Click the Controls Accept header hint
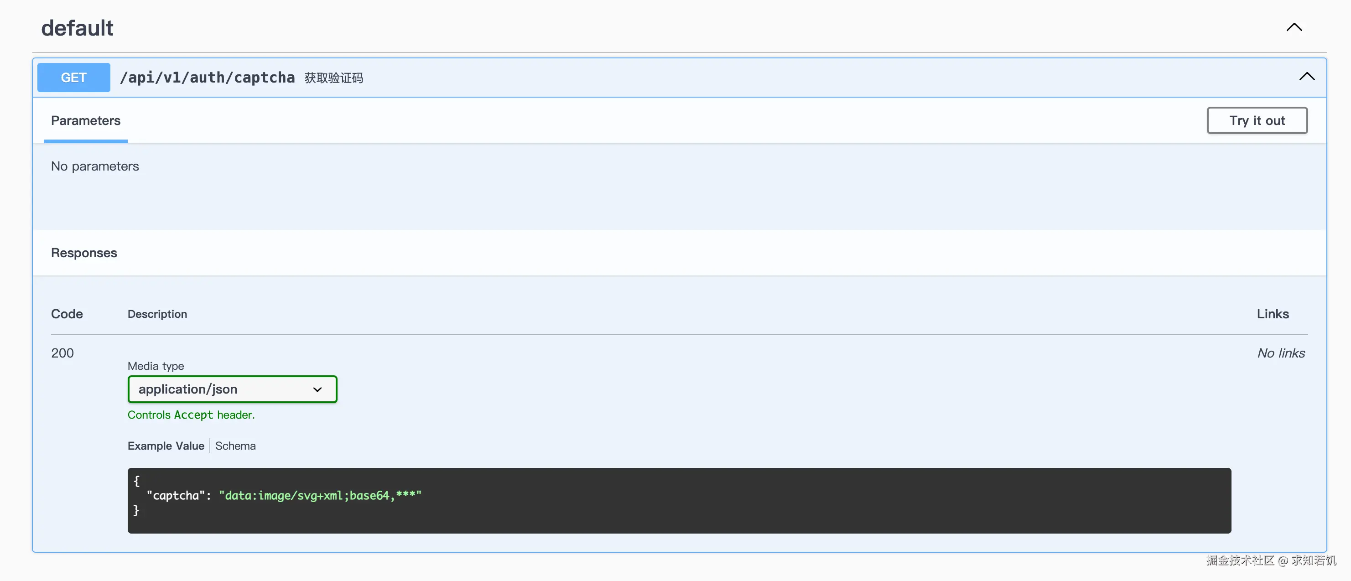This screenshot has width=1351, height=581. [191, 415]
